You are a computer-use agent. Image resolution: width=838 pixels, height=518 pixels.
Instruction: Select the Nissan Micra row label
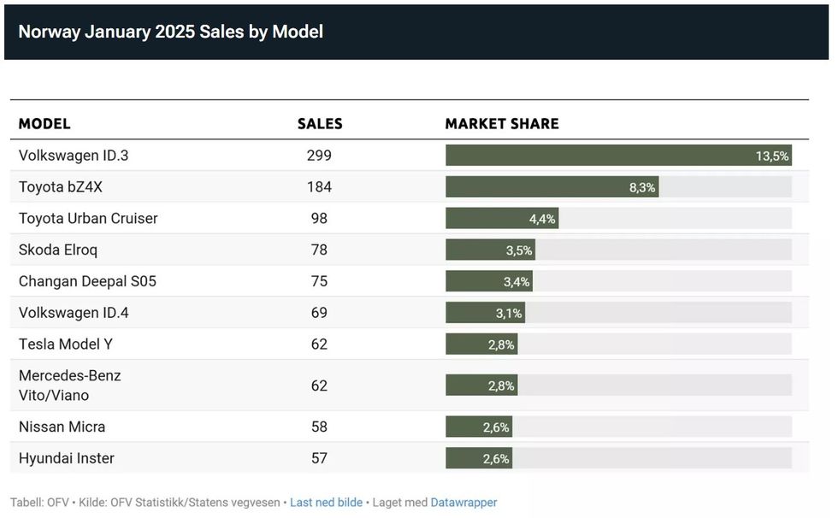coord(62,427)
